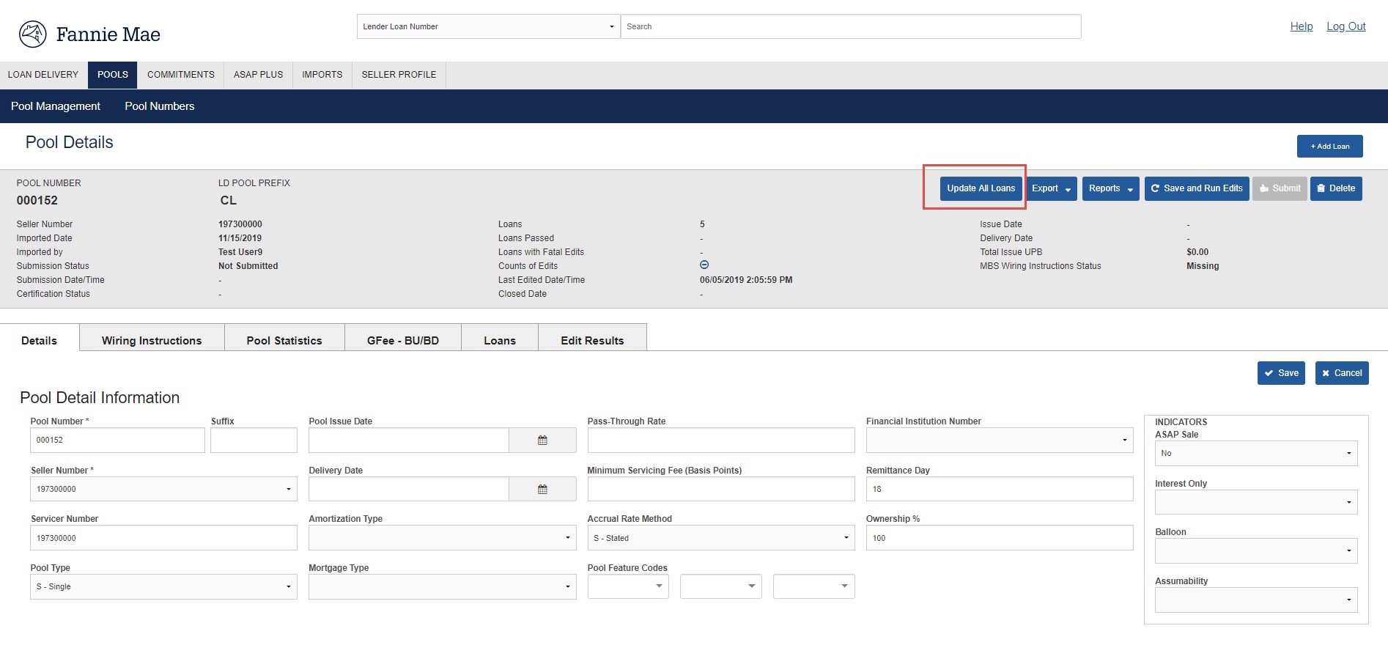Click the Pool Issue Date input field

point(409,441)
